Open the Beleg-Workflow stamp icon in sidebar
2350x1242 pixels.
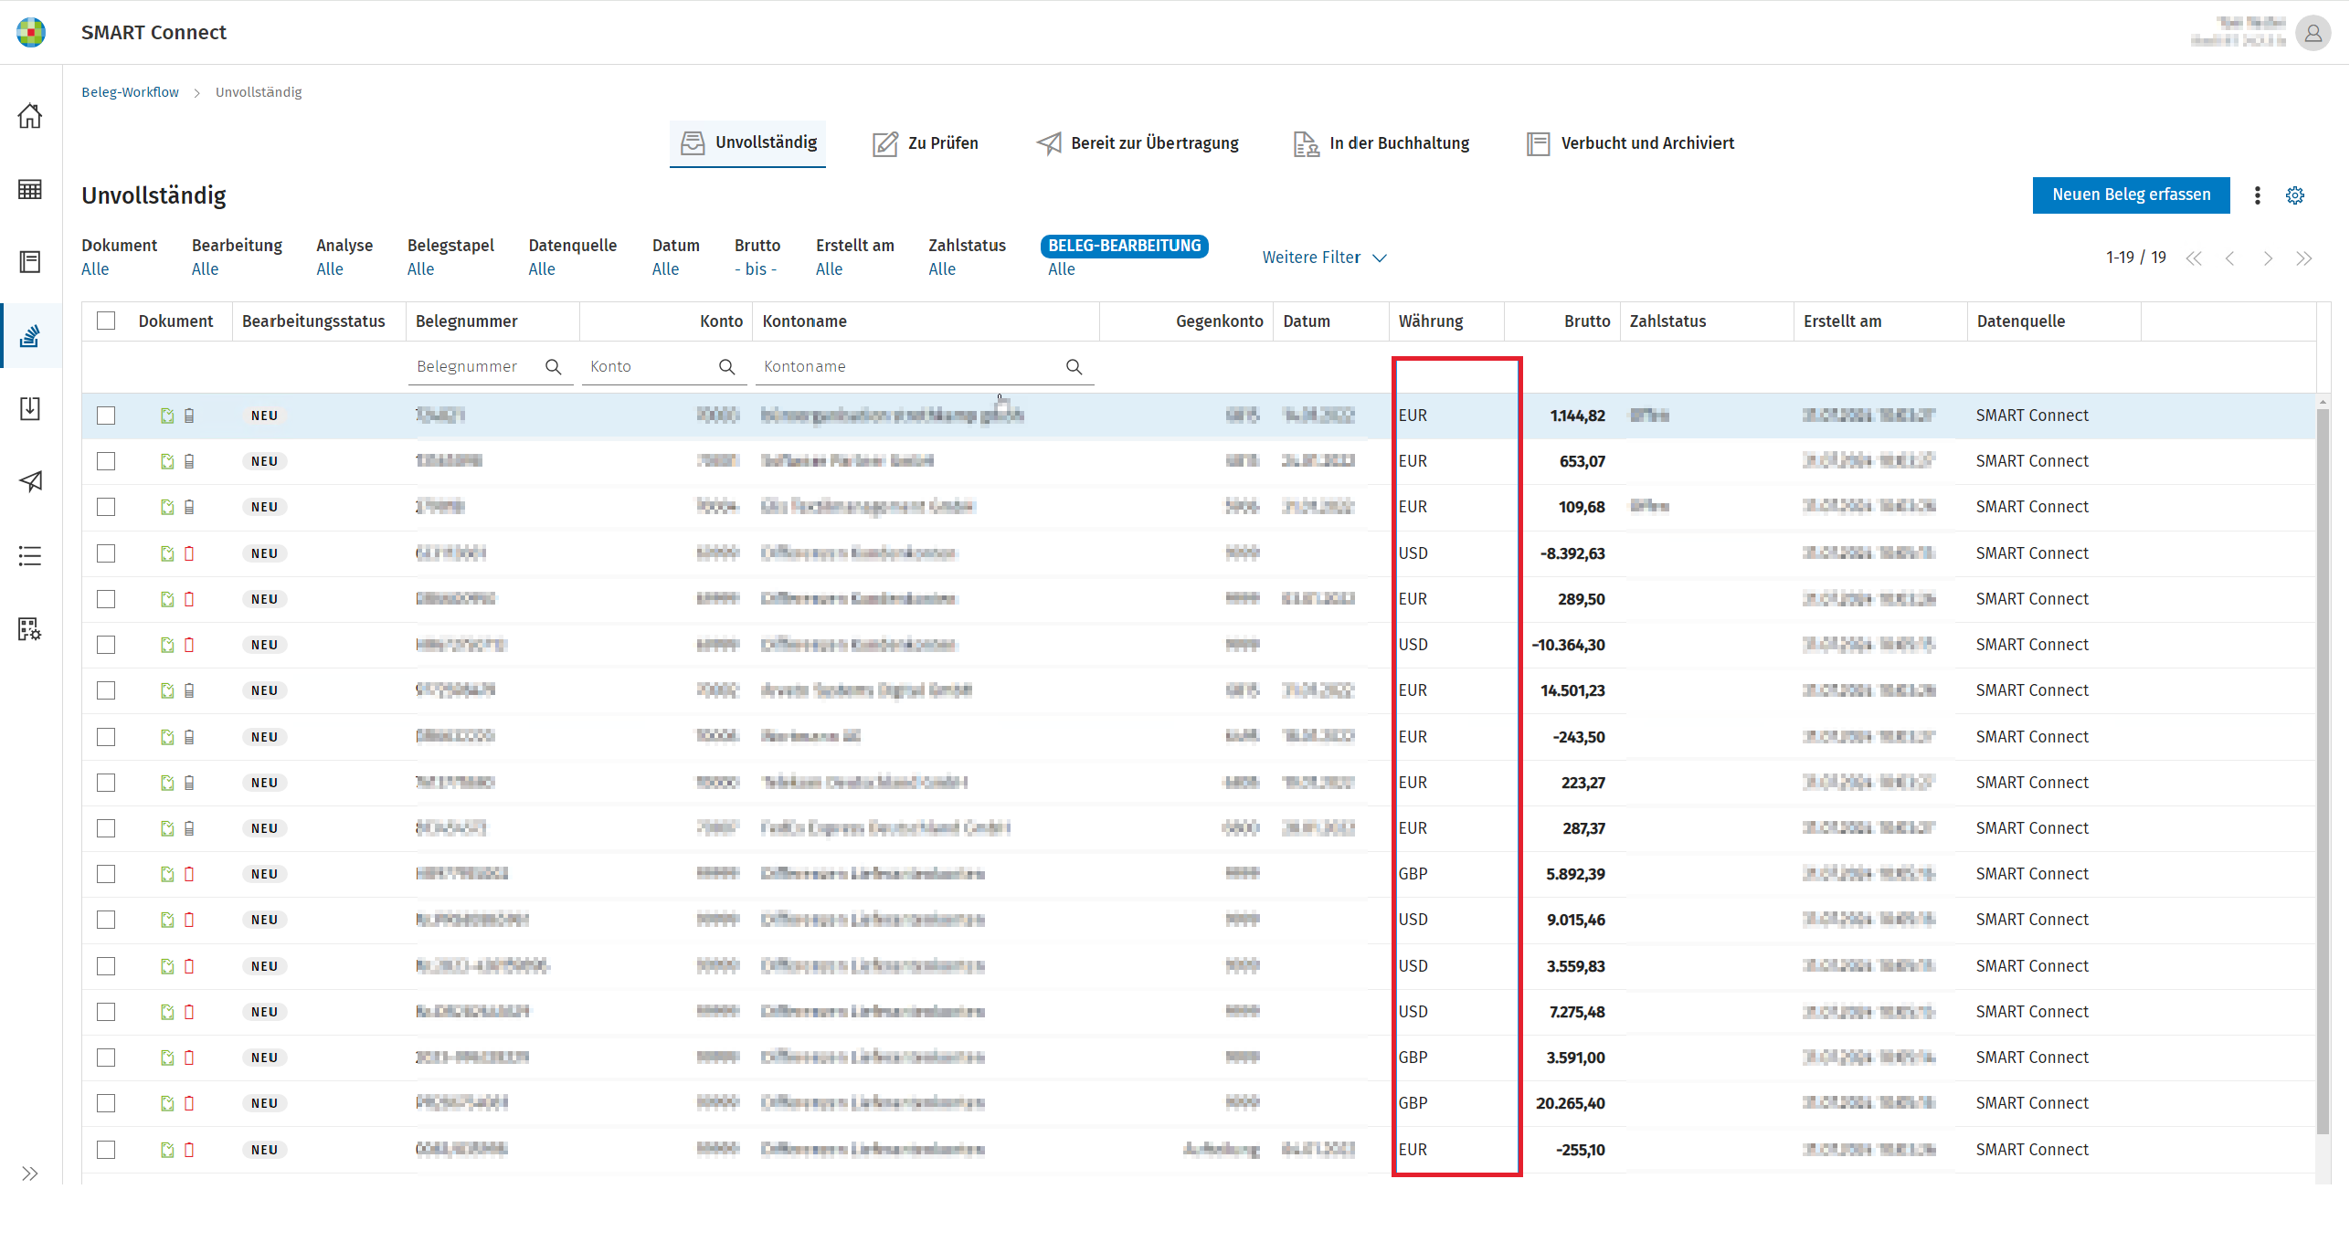pos(30,336)
